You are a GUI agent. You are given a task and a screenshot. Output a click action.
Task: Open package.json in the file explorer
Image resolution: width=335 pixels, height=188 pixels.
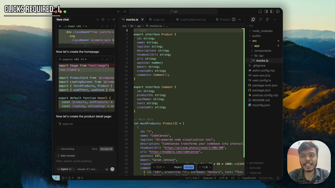(x=261, y=90)
